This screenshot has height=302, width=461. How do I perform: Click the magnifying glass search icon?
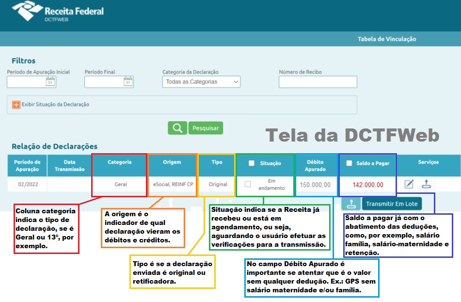point(177,128)
